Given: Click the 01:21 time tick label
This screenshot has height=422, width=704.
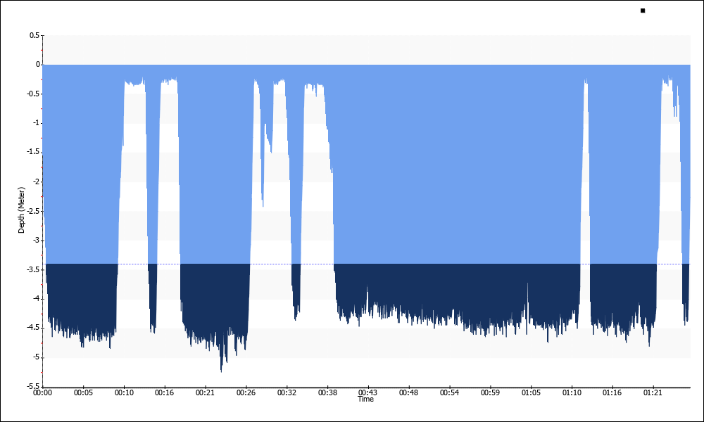Looking at the screenshot, I should [x=653, y=393].
